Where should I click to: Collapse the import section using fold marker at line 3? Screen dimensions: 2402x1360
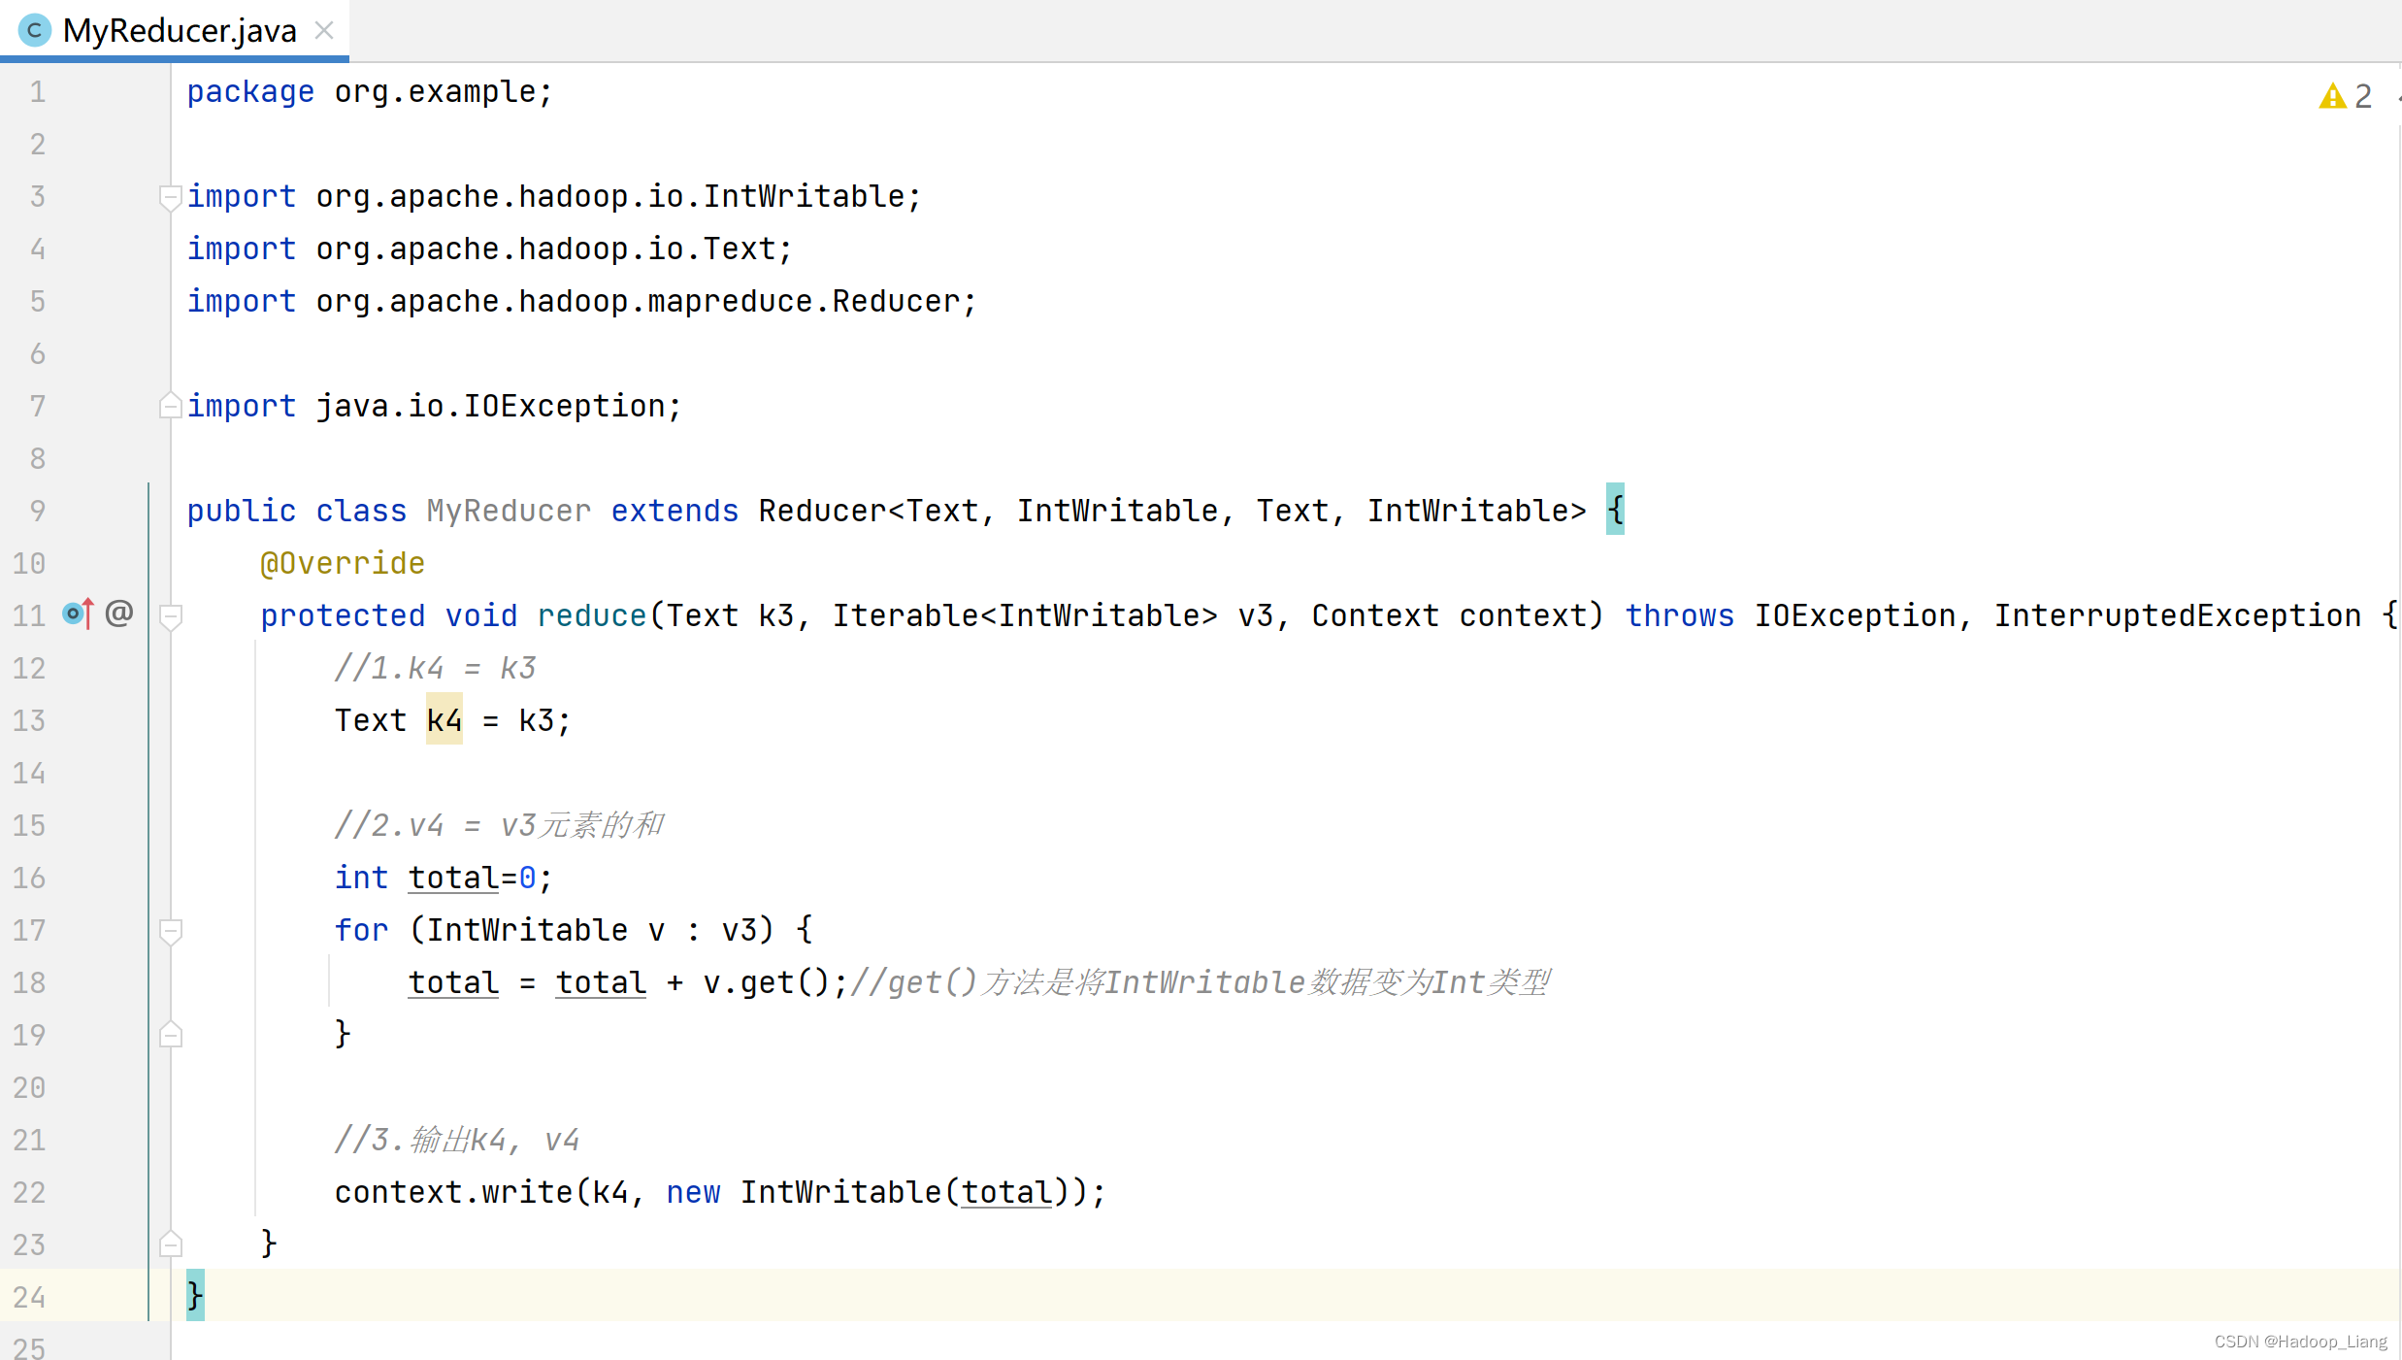click(x=170, y=197)
